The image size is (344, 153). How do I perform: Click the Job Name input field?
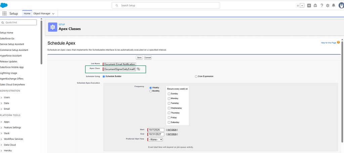coord(120,64)
